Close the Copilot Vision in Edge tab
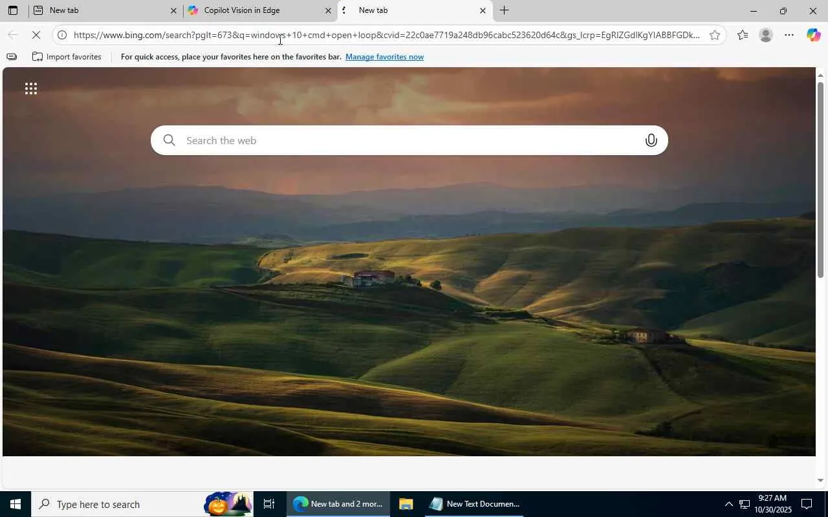The height and width of the screenshot is (517, 828). (x=328, y=10)
